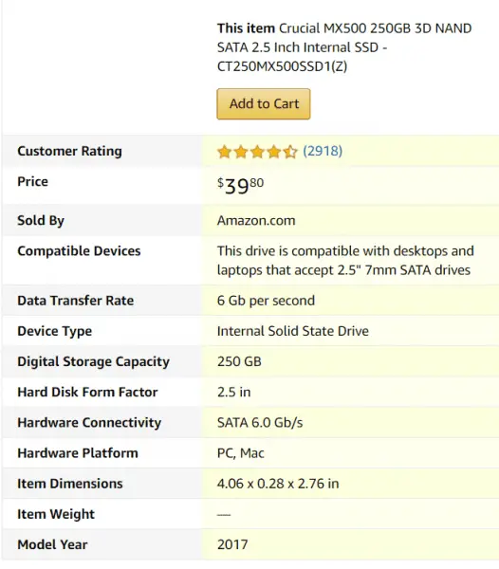The image size is (499, 569).
Task: Click the Data Transfer Rate label
Action: pyautogui.click(x=76, y=300)
